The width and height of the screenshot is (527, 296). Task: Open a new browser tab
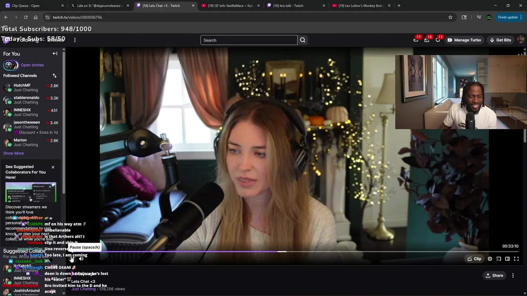399,6
